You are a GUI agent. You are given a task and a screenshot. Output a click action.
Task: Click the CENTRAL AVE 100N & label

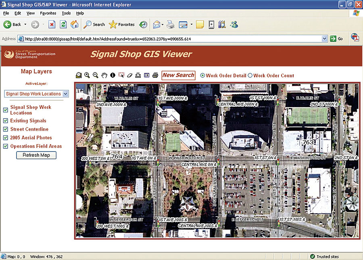coord(238,104)
